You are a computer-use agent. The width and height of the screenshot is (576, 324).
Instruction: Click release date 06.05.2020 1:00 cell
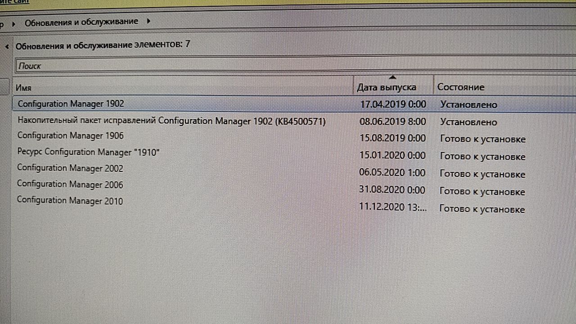click(392, 172)
